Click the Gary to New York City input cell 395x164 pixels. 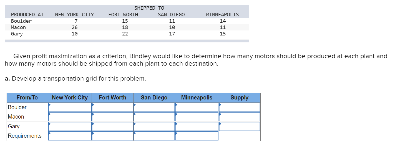[70, 126]
